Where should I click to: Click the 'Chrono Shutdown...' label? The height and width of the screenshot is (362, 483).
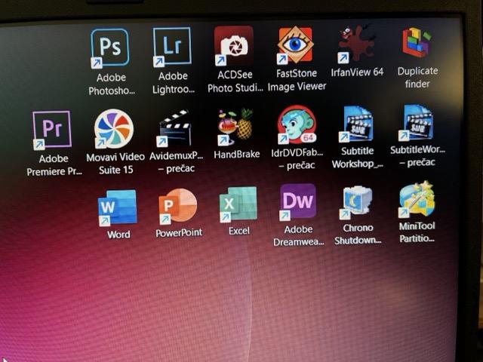click(358, 234)
